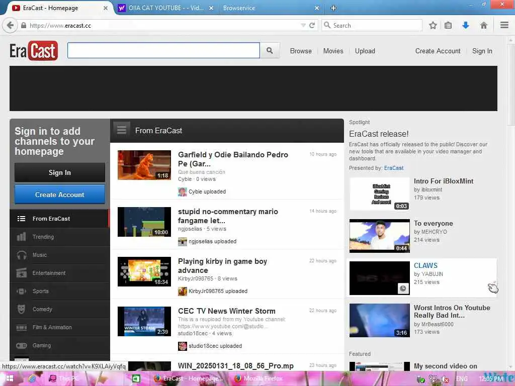This screenshot has width=515, height=386.
Task: Open Windows Start button
Action: click(x=9, y=379)
